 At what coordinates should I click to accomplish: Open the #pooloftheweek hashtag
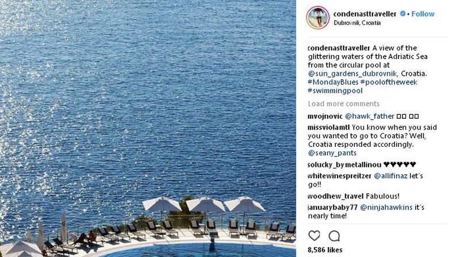click(389, 82)
